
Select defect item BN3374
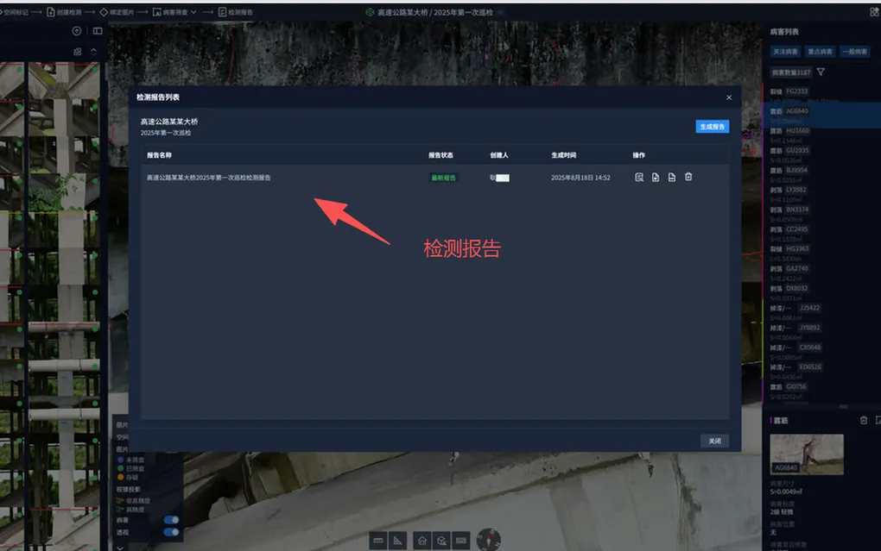[x=797, y=210]
